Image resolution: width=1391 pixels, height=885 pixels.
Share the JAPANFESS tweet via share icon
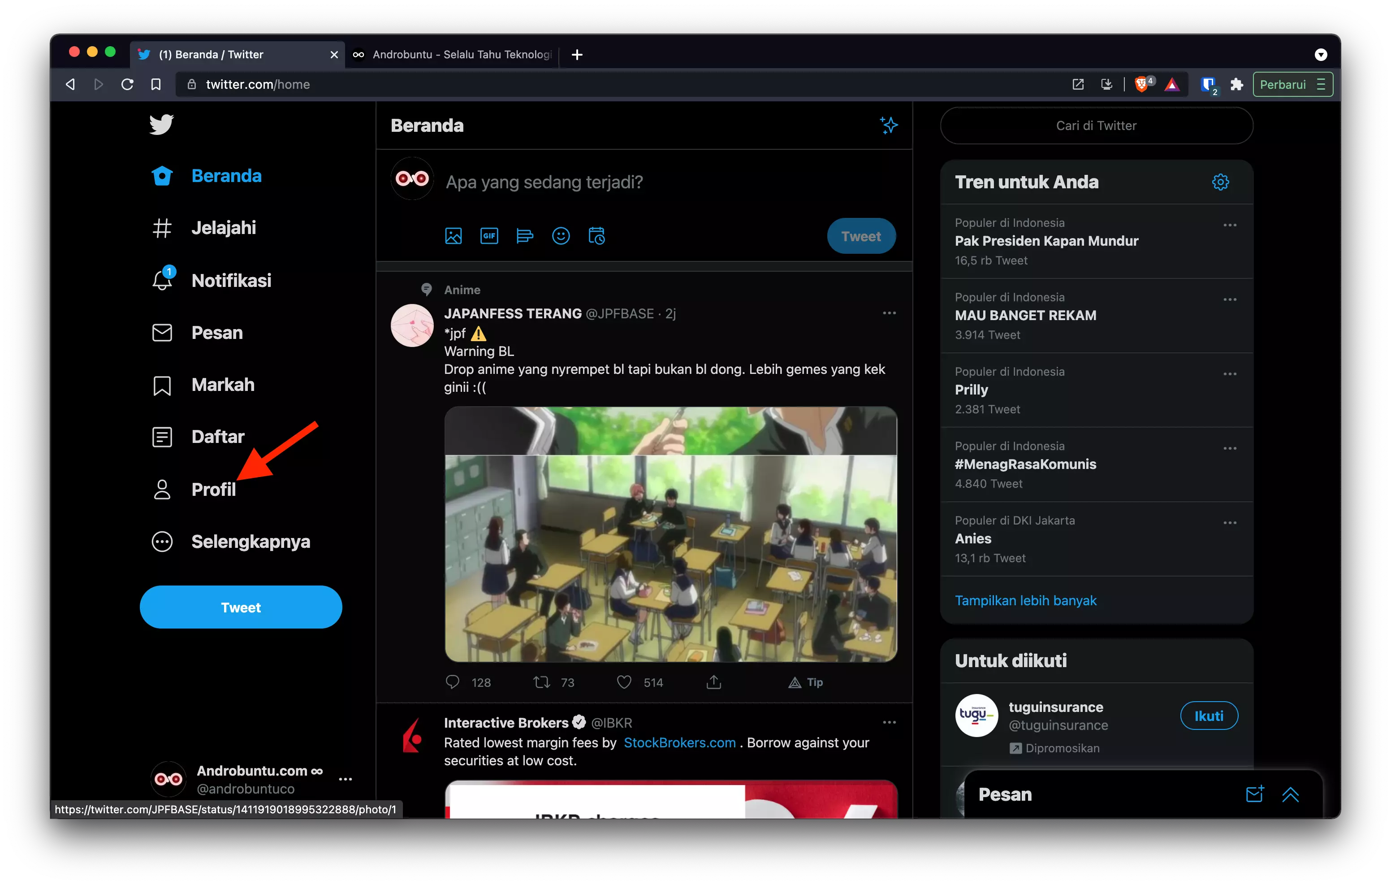(713, 682)
